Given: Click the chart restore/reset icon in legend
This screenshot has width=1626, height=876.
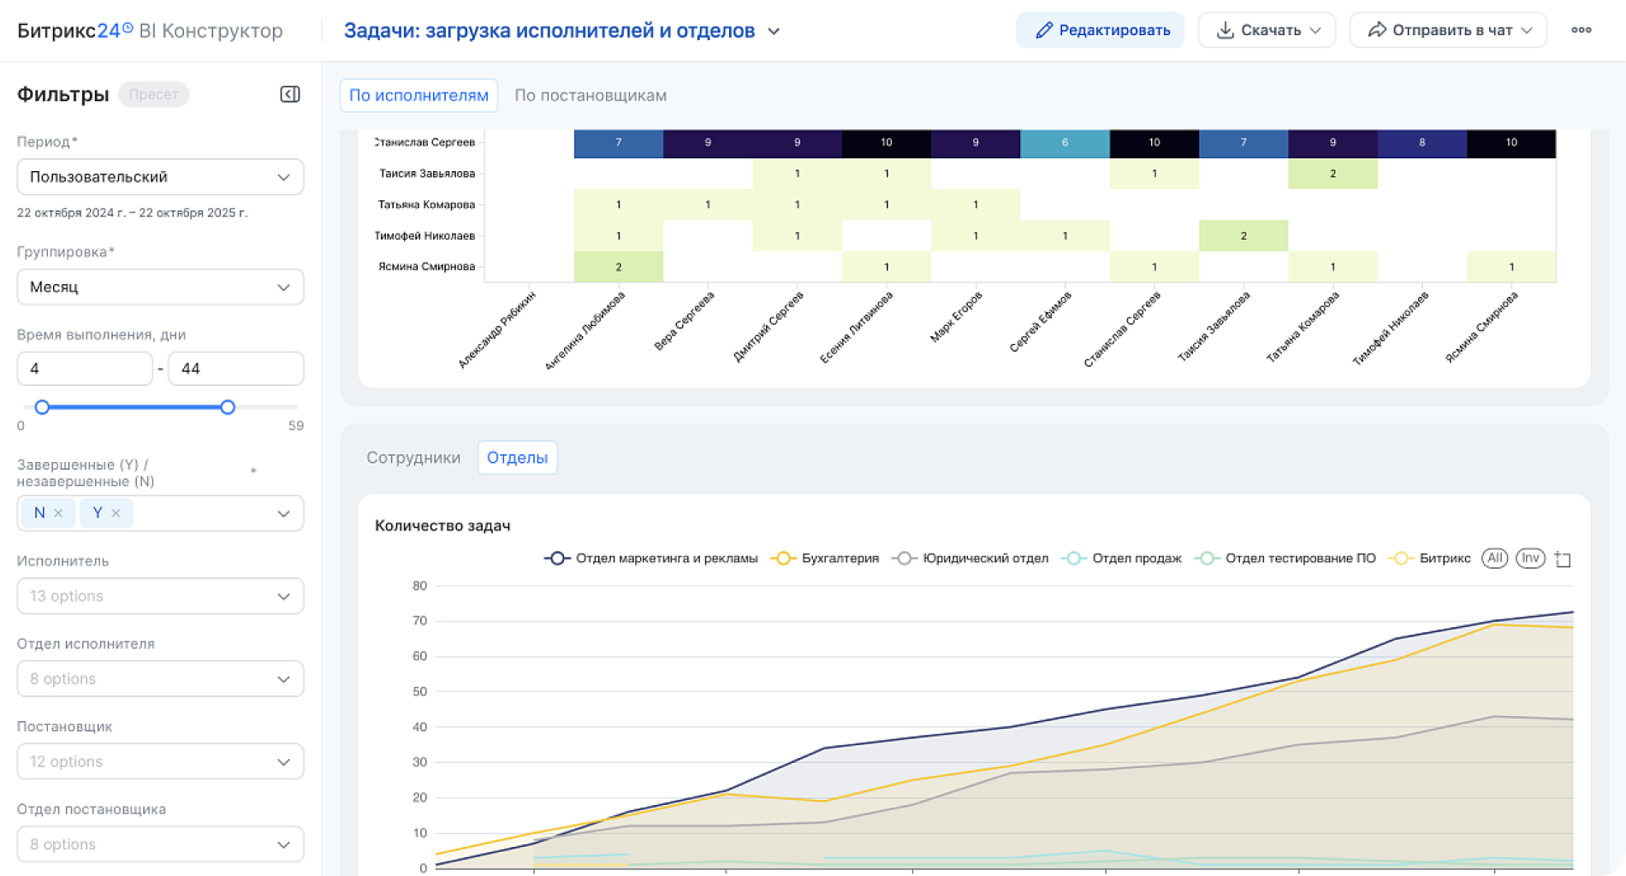Looking at the screenshot, I should click(1563, 559).
